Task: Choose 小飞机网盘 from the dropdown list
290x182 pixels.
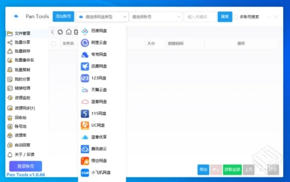Action: click(102, 173)
